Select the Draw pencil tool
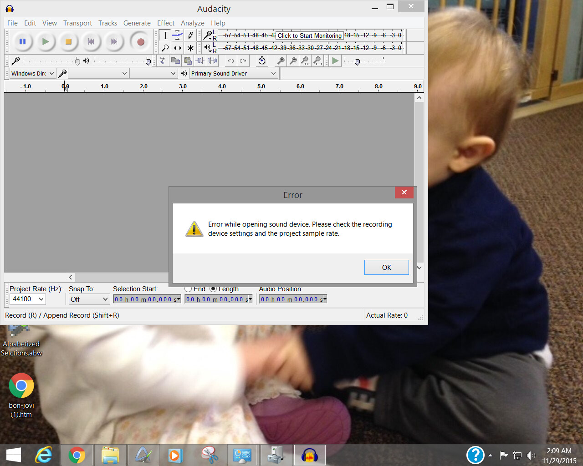The height and width of the screenshot is (466, 583). pos(190,35)
